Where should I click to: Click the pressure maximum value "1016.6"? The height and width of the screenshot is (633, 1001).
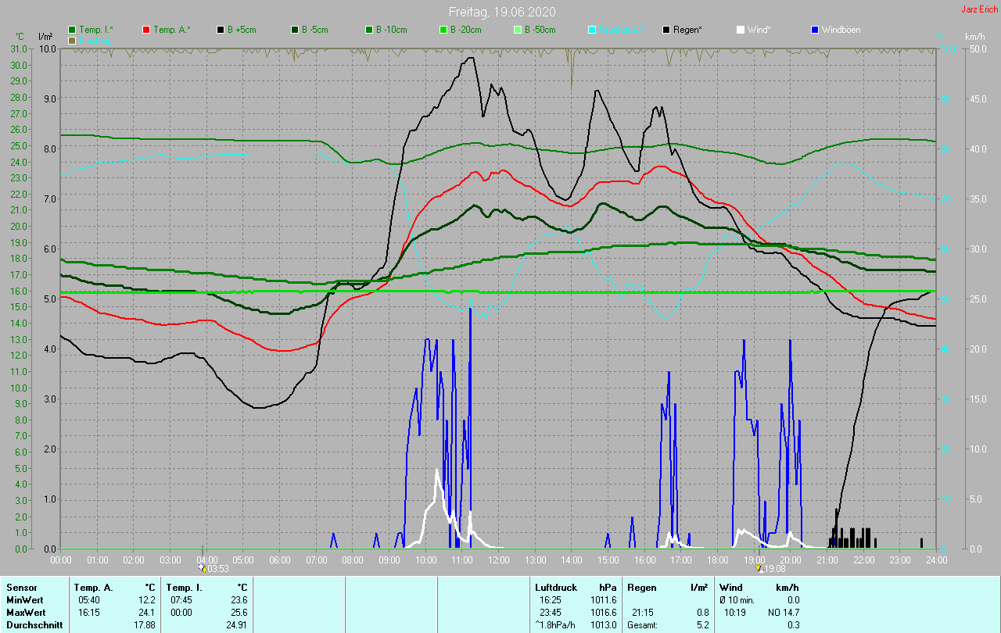603,613
